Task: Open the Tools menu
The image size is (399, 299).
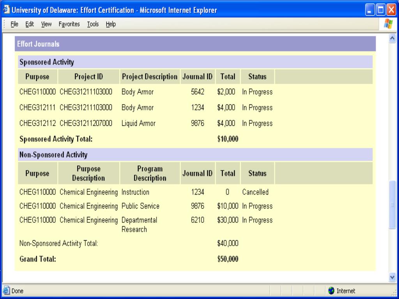Action: (x=93, y=24)
